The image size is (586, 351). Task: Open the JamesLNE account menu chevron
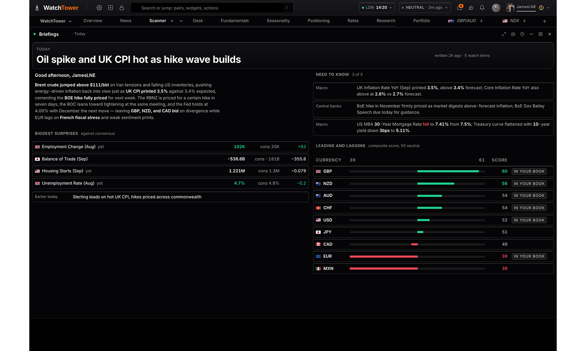tap(548, 8)
